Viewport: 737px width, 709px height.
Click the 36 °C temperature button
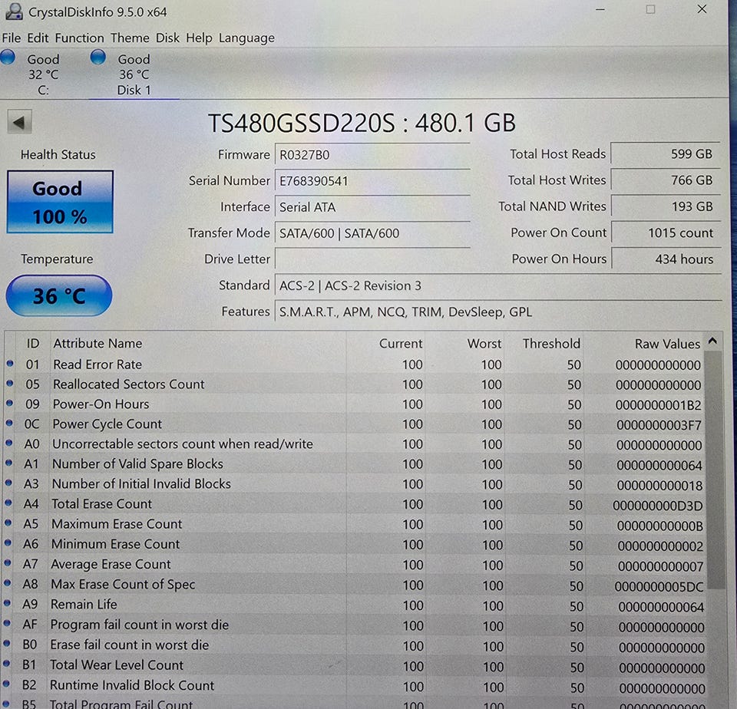pos(59,295)
